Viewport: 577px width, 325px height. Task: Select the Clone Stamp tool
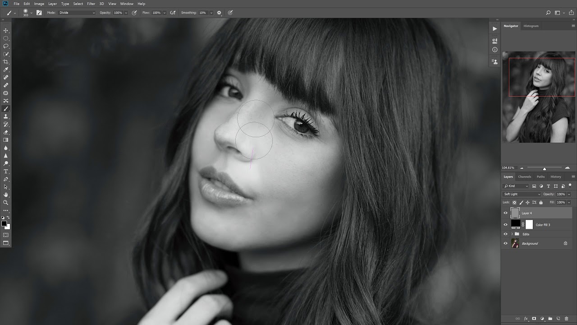click(x=6, y=116)
